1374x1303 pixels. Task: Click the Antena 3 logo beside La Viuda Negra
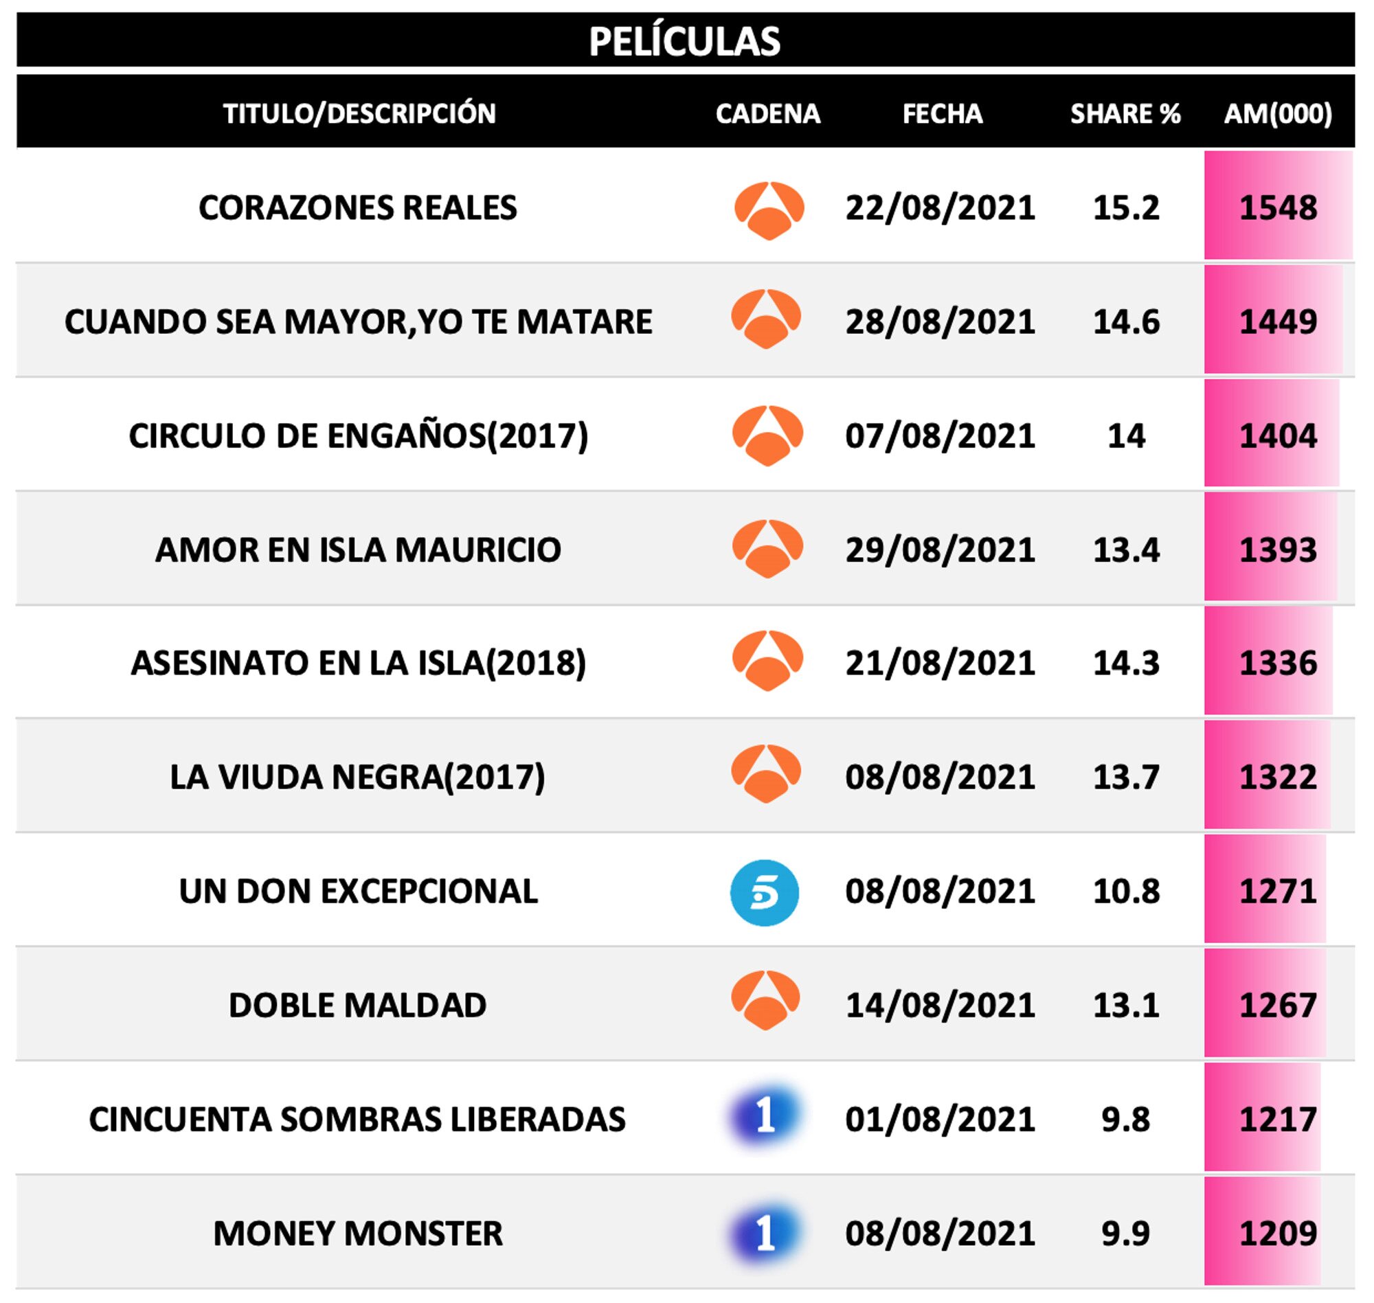click(x=765, y=773)
